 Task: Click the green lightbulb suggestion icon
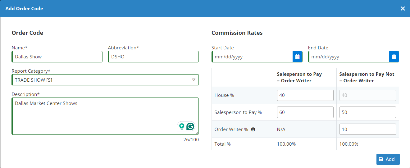pos(182,126)
